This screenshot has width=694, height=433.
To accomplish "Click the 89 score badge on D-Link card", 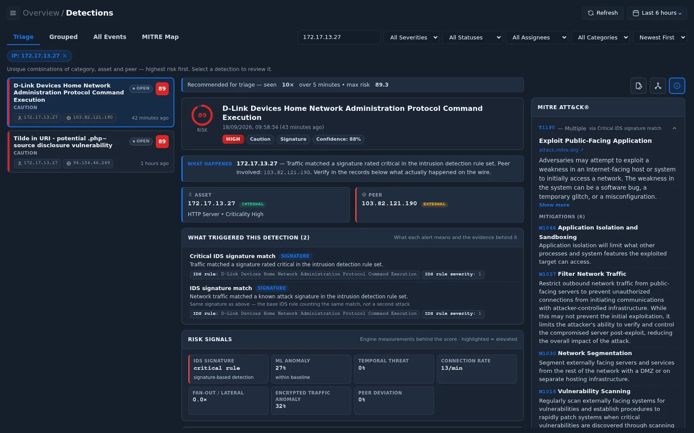I will [x=162, y=89].
